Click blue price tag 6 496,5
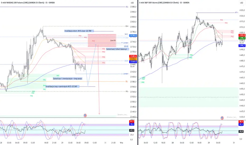The width and height of the screenshot is (246, 145). click(x=242, y=46)
